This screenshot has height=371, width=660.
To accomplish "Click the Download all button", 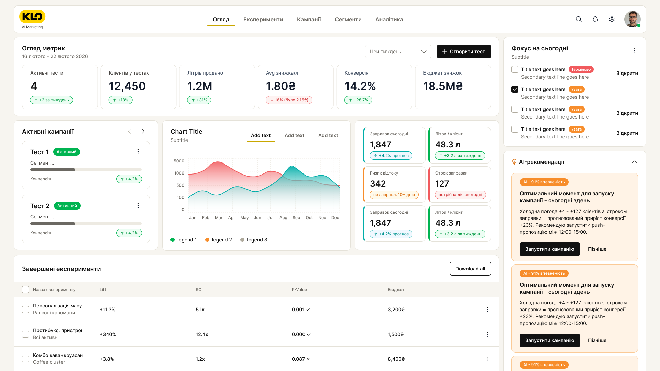I will click(x=470, y=269).
